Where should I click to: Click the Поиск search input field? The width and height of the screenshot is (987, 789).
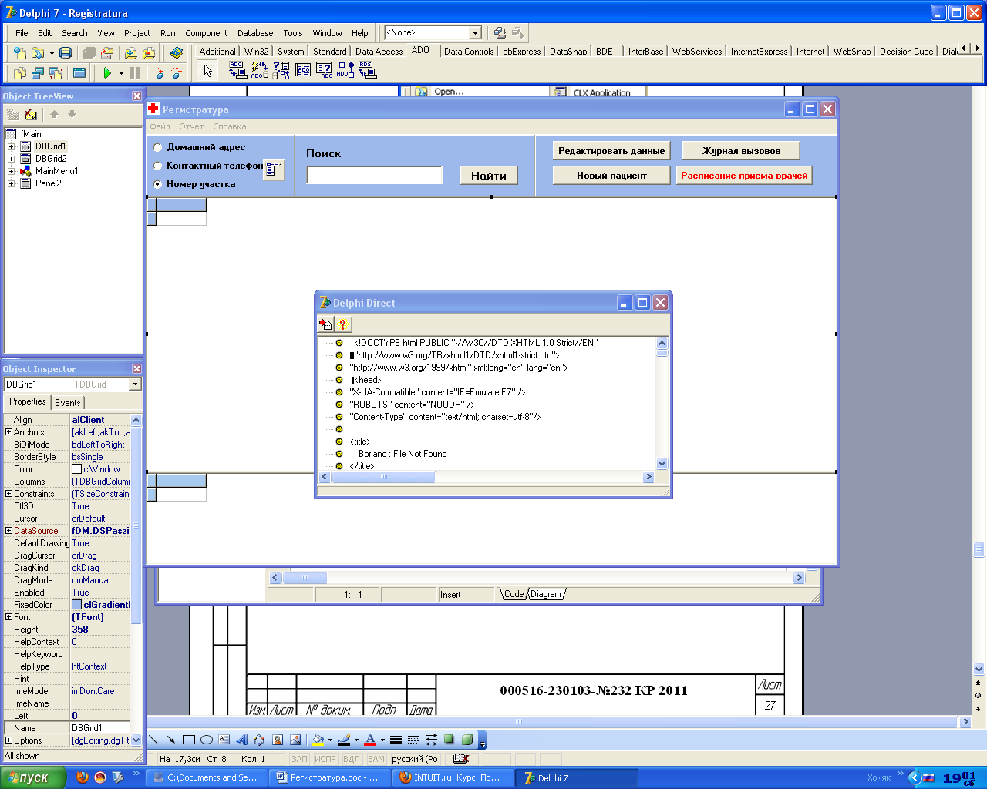coord(375,176)
